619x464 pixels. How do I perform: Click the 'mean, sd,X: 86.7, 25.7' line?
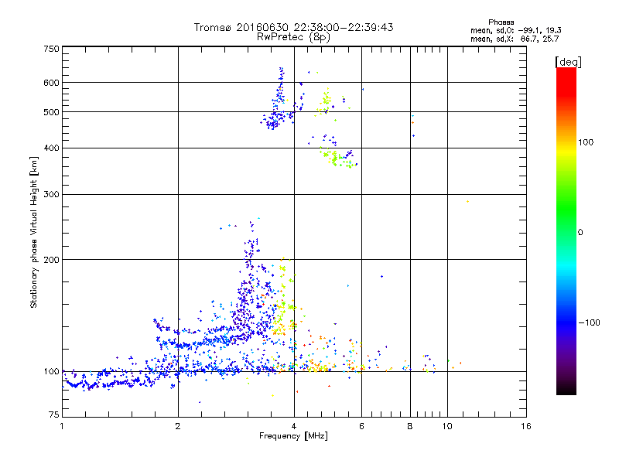[x=515, y=39]
